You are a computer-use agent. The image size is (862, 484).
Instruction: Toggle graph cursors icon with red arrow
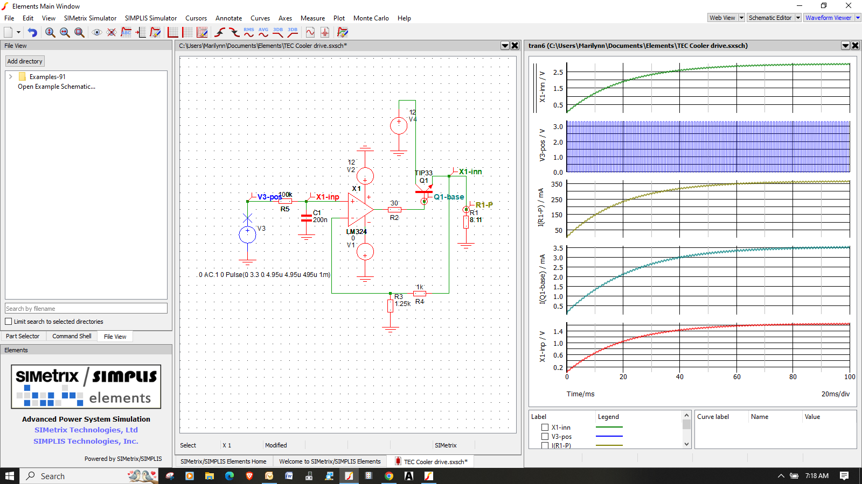click(141, 32)
